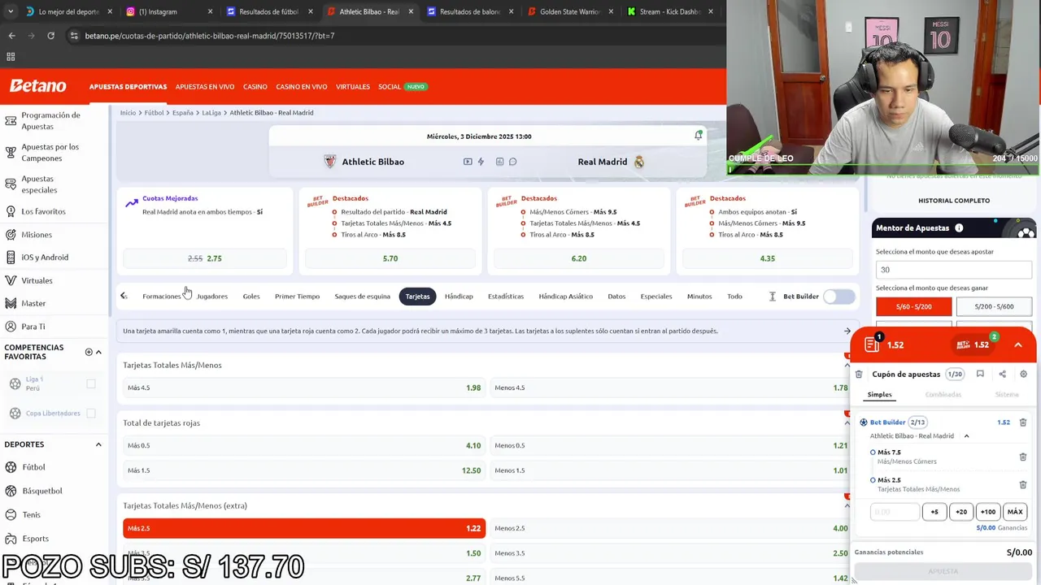Open the Social Nuevo menu item
The image size is (1041, 585).
tap(403, 87)
